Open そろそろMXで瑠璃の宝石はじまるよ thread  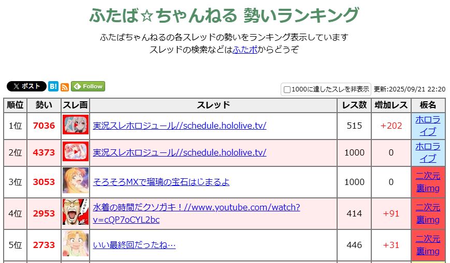161,182
